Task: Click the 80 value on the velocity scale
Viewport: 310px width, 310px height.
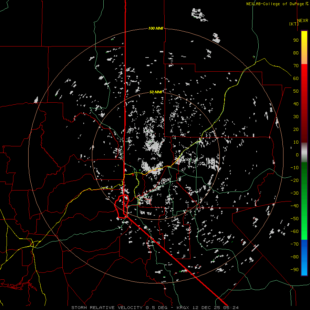Action: point(296,53)
